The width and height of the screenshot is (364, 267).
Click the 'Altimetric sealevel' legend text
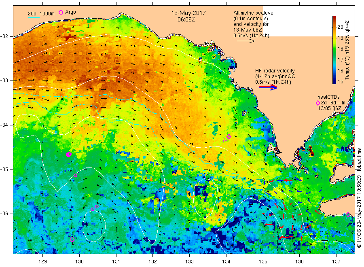pyautogui.click(x=254, y=13)
